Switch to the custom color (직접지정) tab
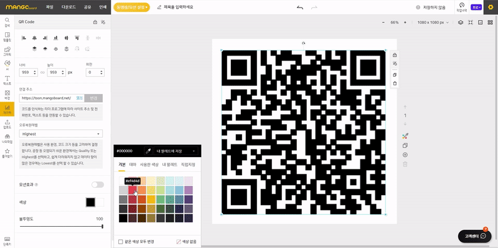 click(x=188, y=165)
